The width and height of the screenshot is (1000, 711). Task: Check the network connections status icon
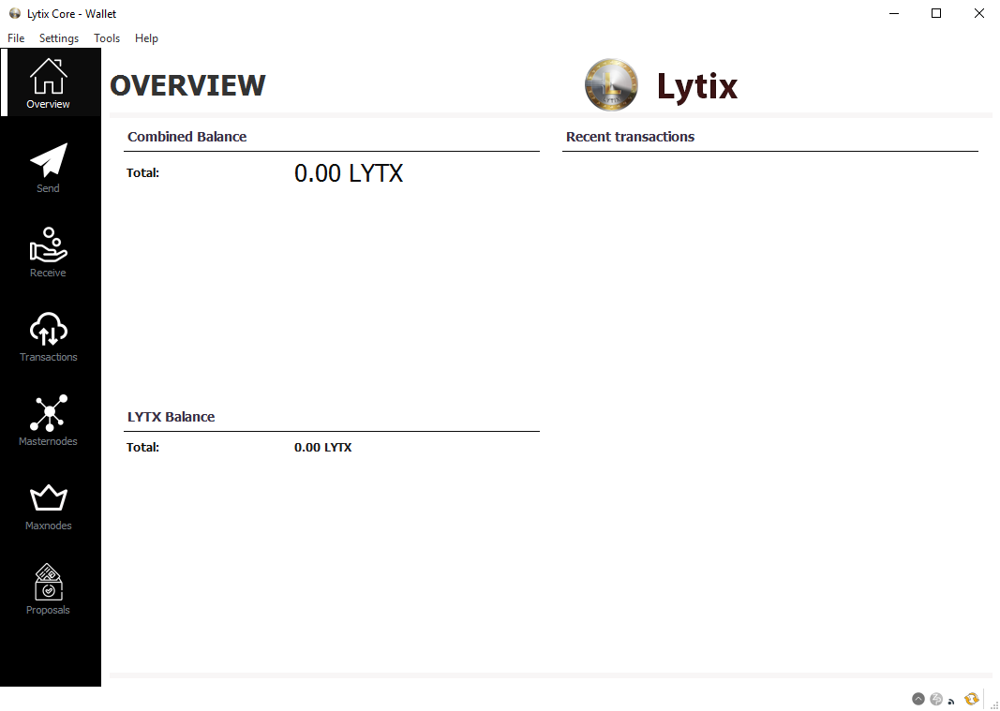[x=952, y=701]
